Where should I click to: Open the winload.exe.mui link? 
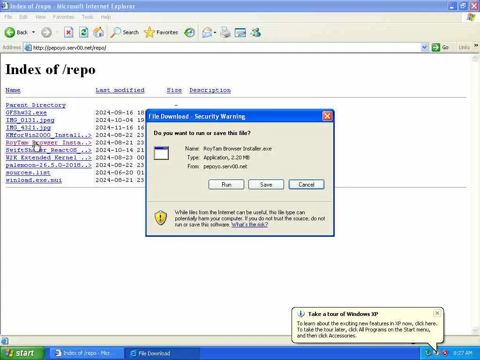[34, 180]
